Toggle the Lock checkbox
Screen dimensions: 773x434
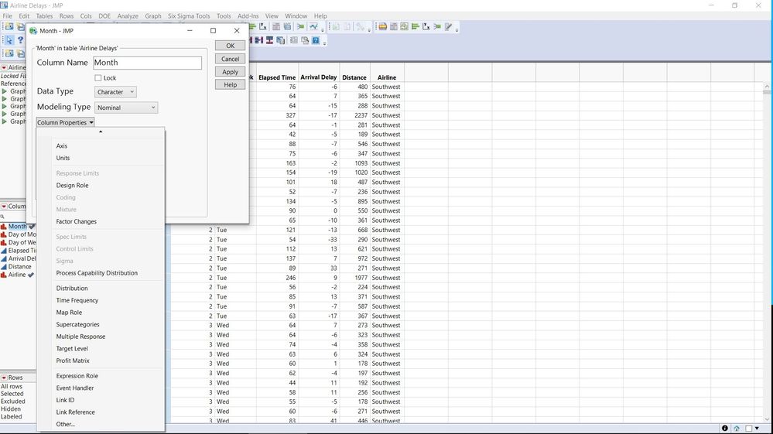[98, 78]
